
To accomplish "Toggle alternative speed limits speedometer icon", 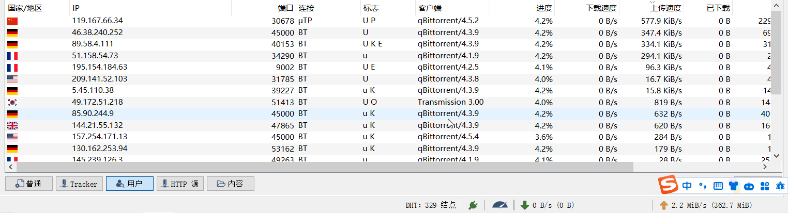I will pos(500,205).
